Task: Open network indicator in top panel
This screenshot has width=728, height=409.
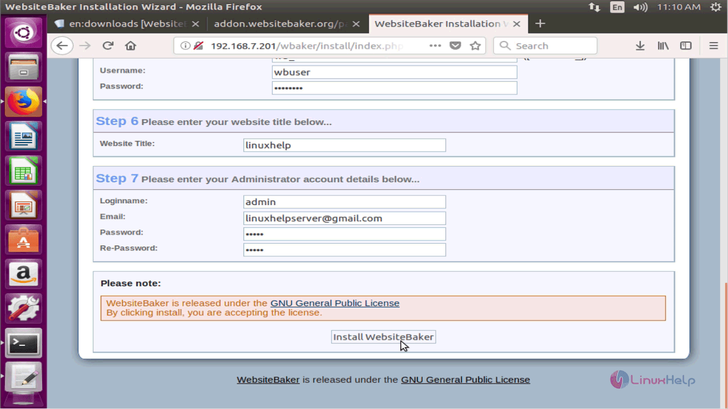Action: (x=594, y=7)
